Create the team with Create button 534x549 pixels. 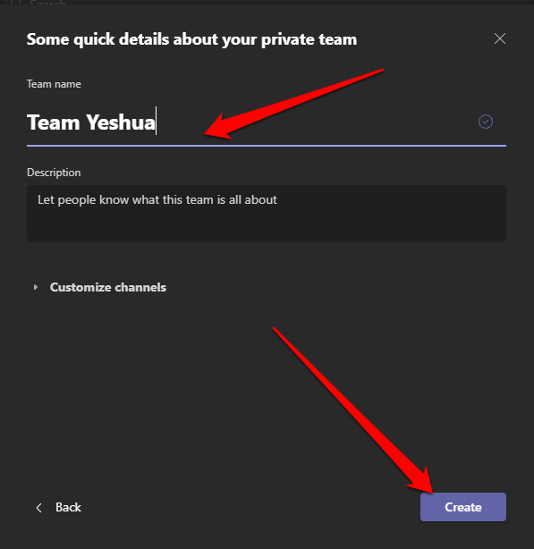[463, 507]
